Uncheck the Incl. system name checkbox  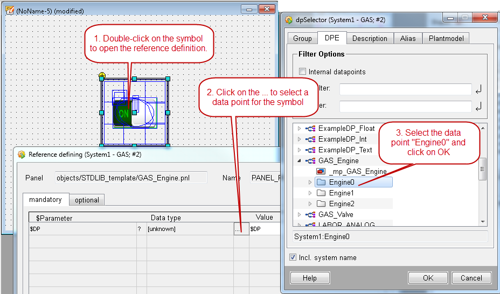(293, 257)
